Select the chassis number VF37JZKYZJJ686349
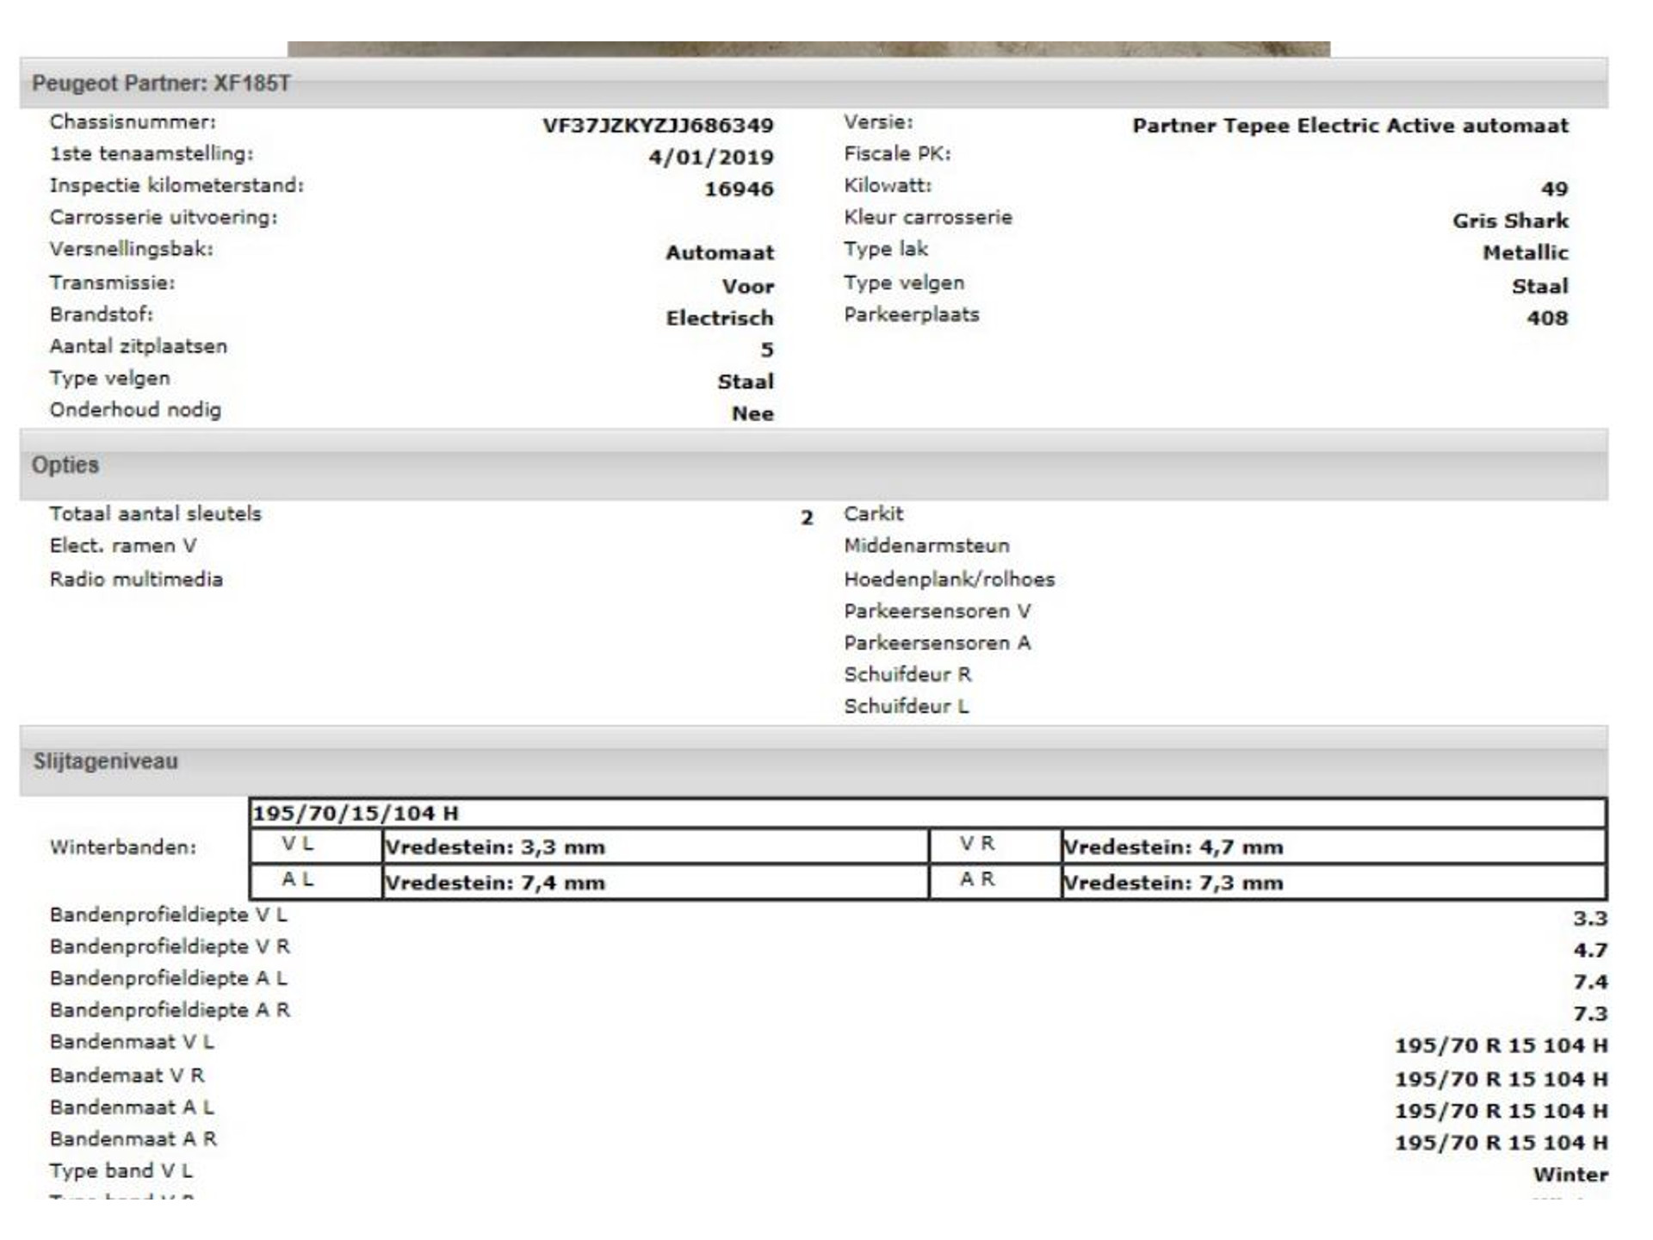This screenshot has width=1653, height=1240. tap(658, 126)
